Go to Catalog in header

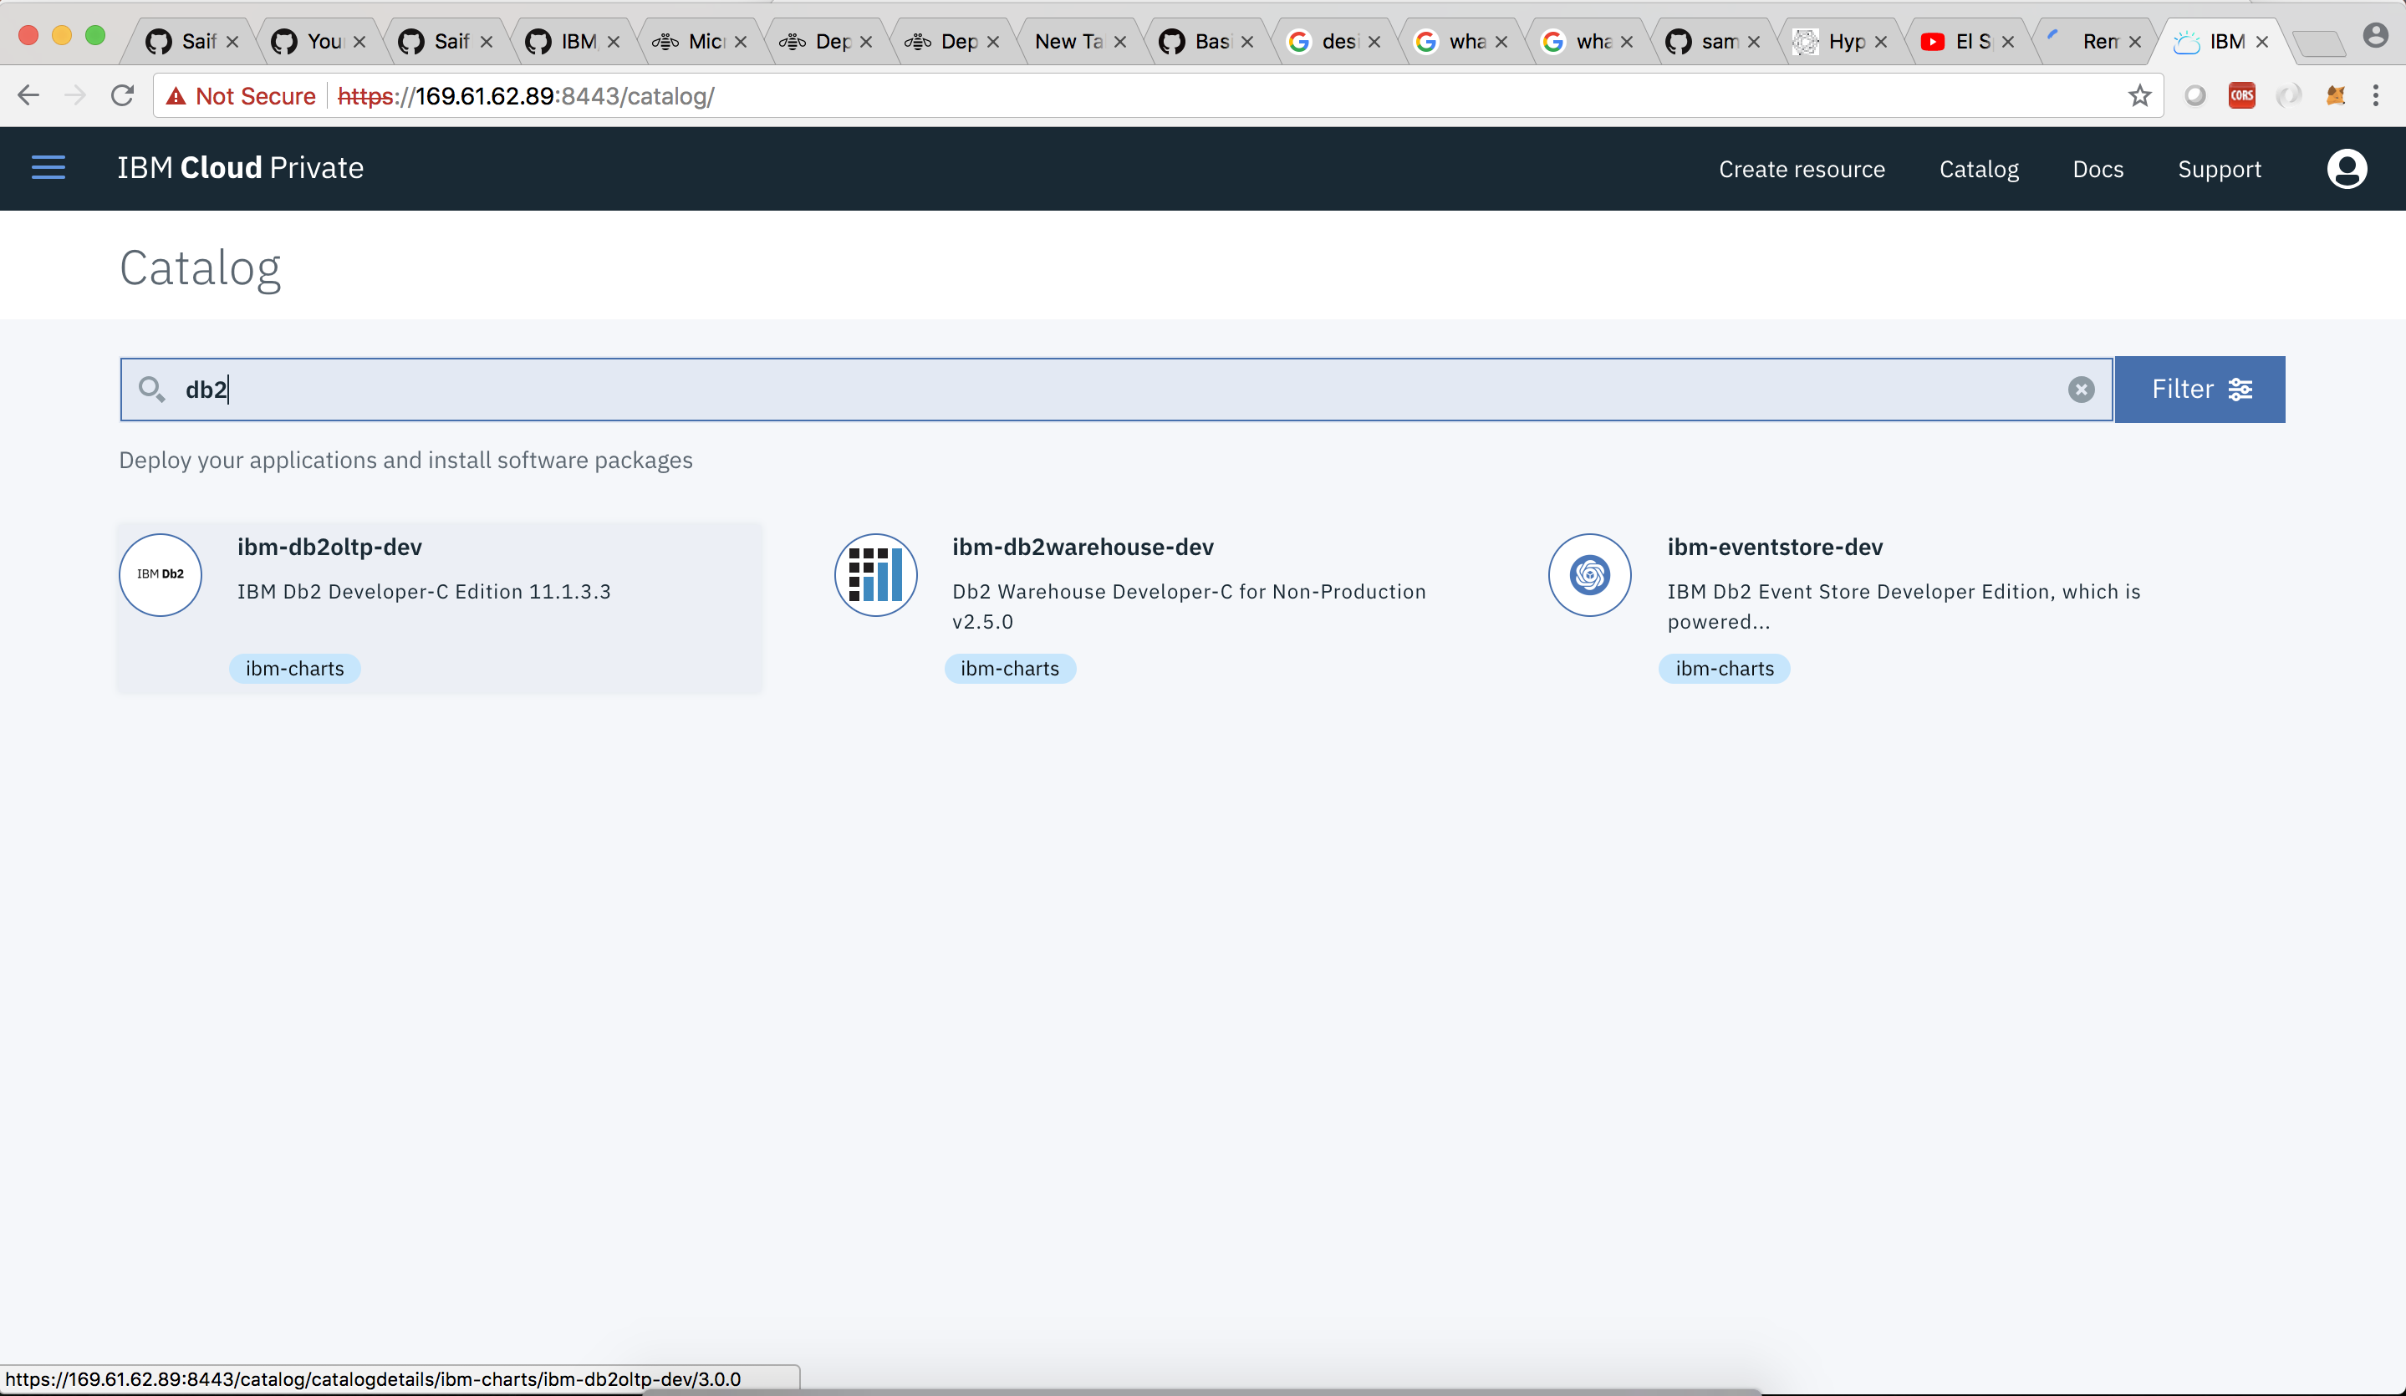1978,169
